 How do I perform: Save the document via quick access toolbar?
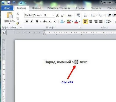tap(9, 3)
